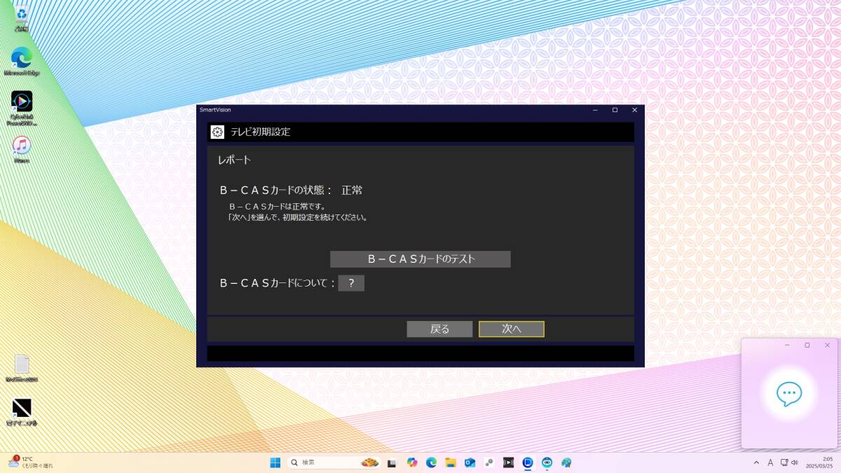This screenshot has width=841, height=473.
Task: Click the SmartVision title bar text
Action: tap(215, 110)
